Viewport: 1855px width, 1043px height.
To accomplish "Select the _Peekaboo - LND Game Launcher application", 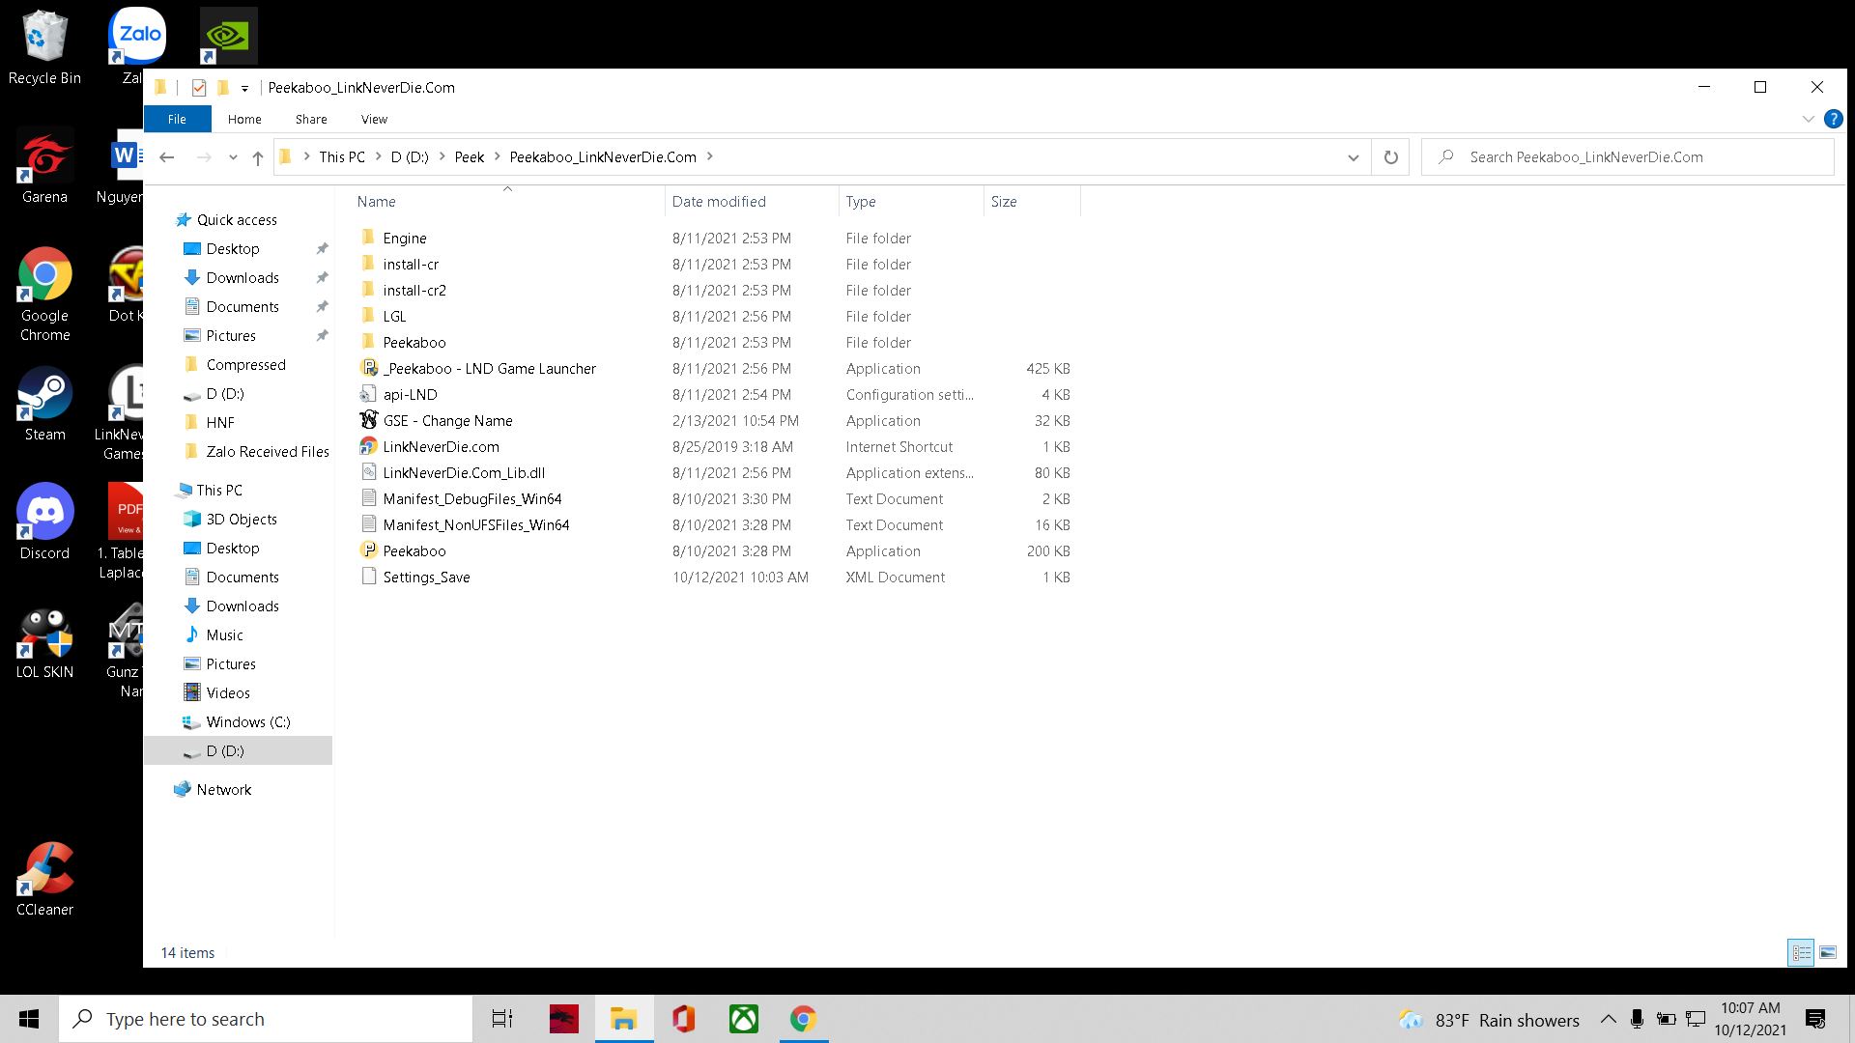I will pyautogui.click(x=489, y=369).
